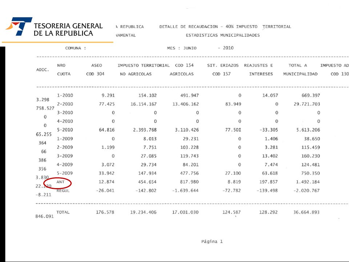Click the REGUL Aseo value '-26.041'
The width and height of the screenshot is (349, 262).
click(x=105, y=191)
